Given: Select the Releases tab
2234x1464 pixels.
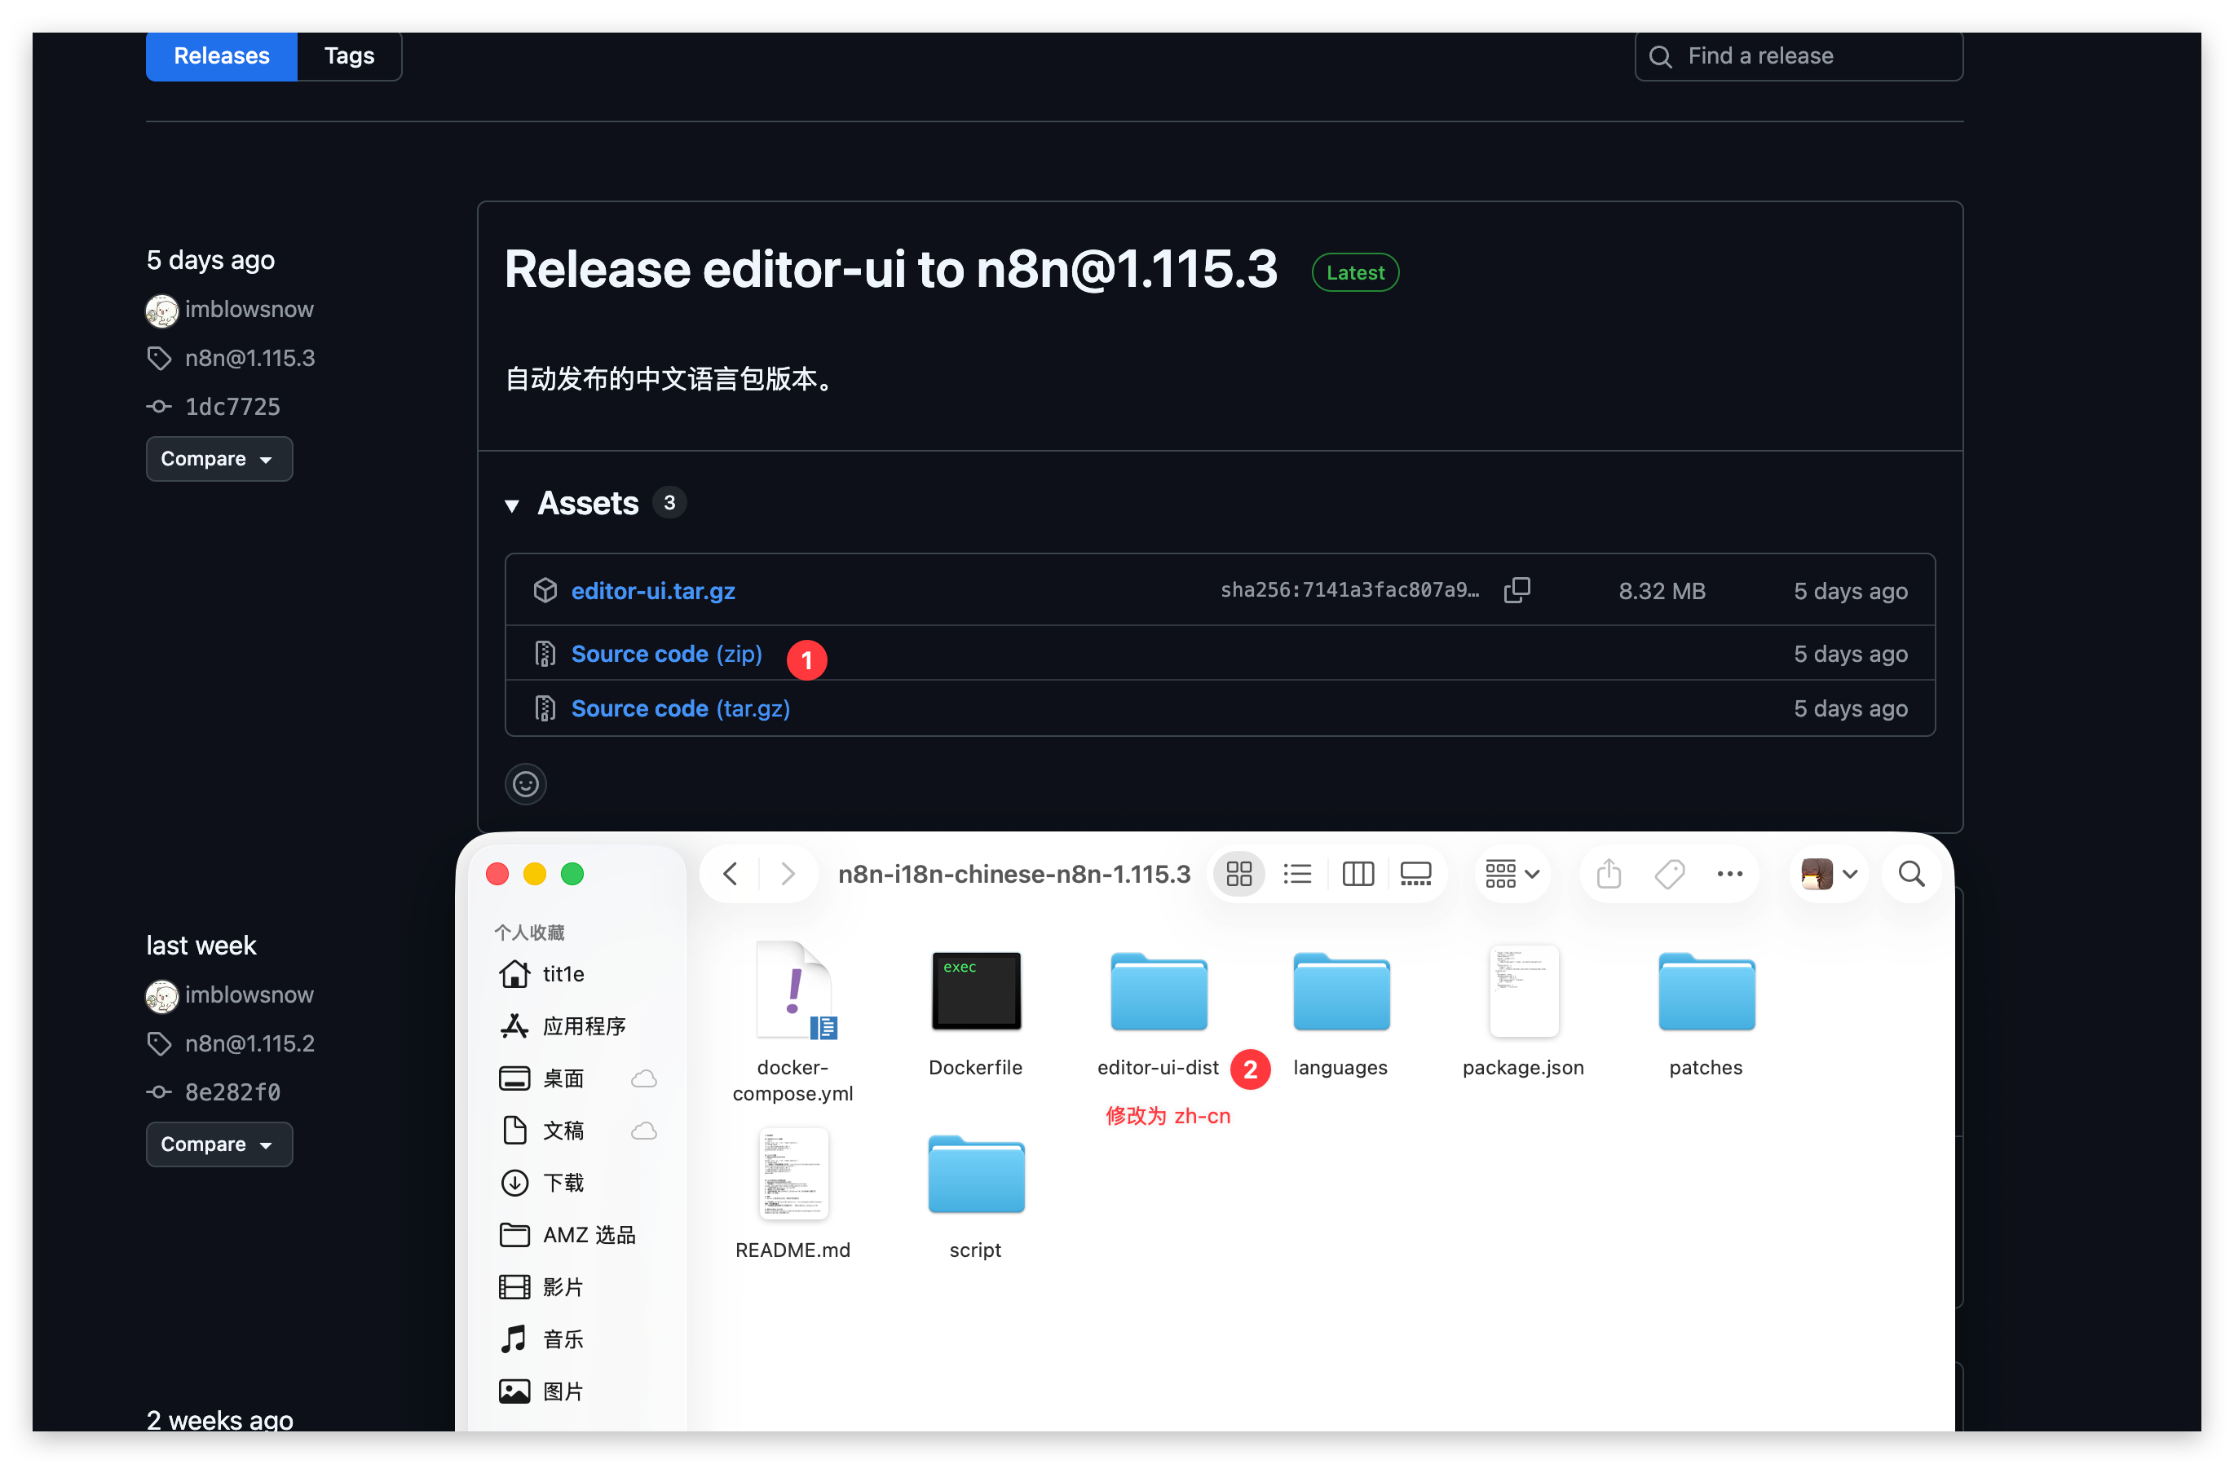Looking at the screenshot, I should click(x=222, y=55).
